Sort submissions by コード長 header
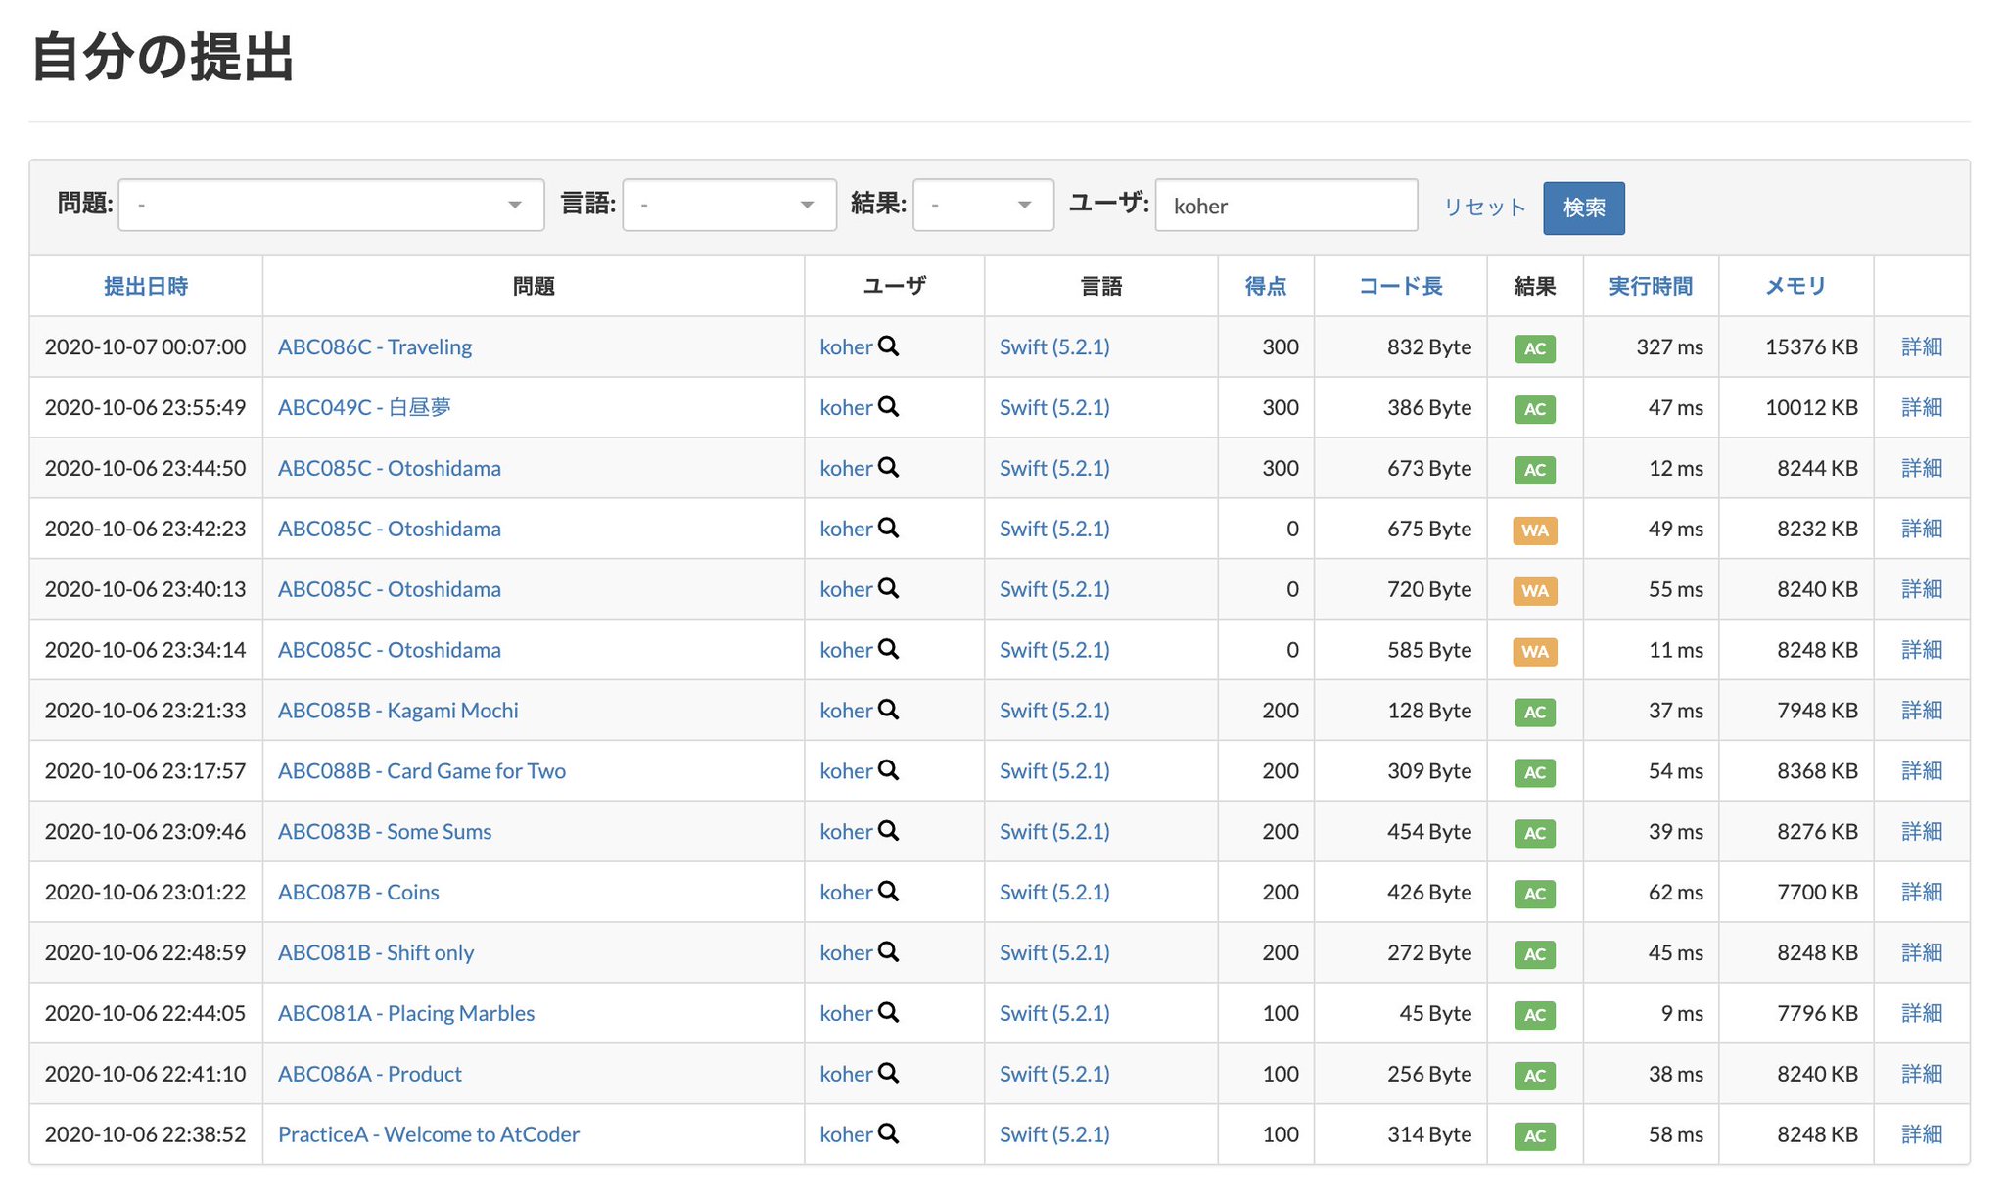This screenshot has width=2005, height=1199. point(1400,287)
